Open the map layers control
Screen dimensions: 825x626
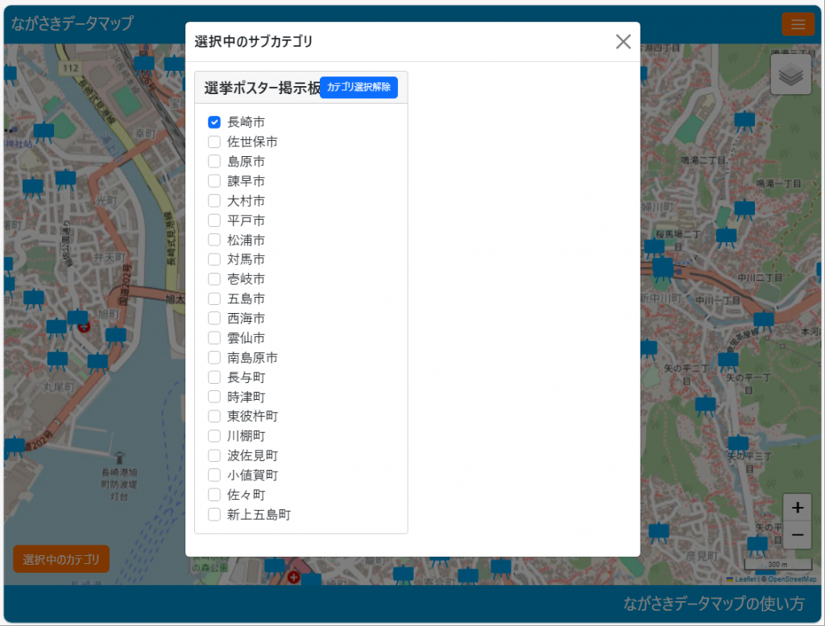(790, 75)
